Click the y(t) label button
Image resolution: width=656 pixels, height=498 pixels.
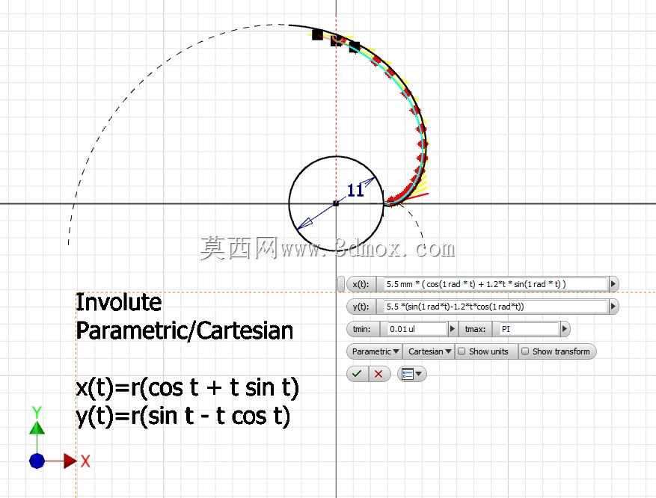click(361, 307)
